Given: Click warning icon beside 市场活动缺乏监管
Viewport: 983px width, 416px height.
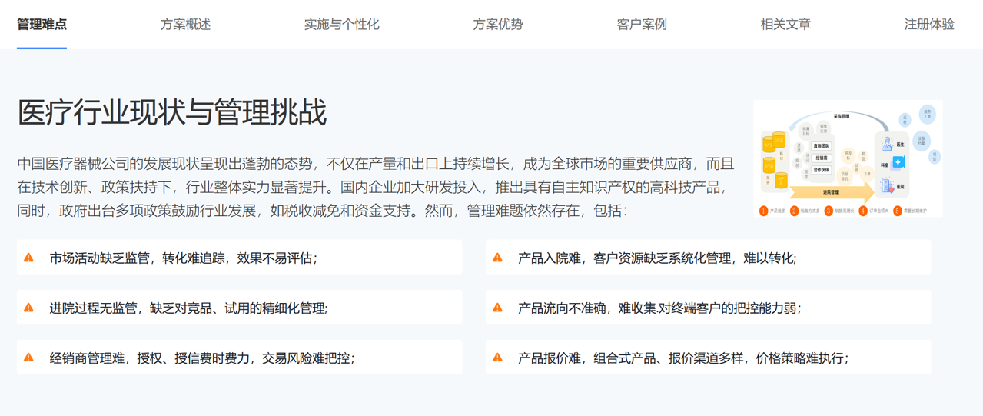Looking at the screenshot, I should [29, 258].
